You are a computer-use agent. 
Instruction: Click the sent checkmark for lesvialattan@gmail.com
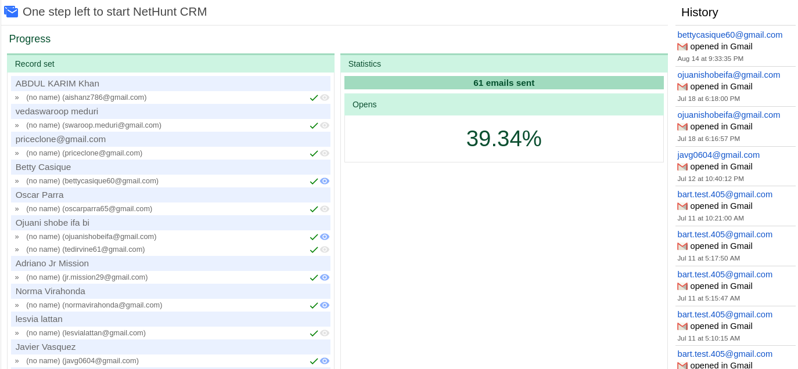click(x=314, y=333)
